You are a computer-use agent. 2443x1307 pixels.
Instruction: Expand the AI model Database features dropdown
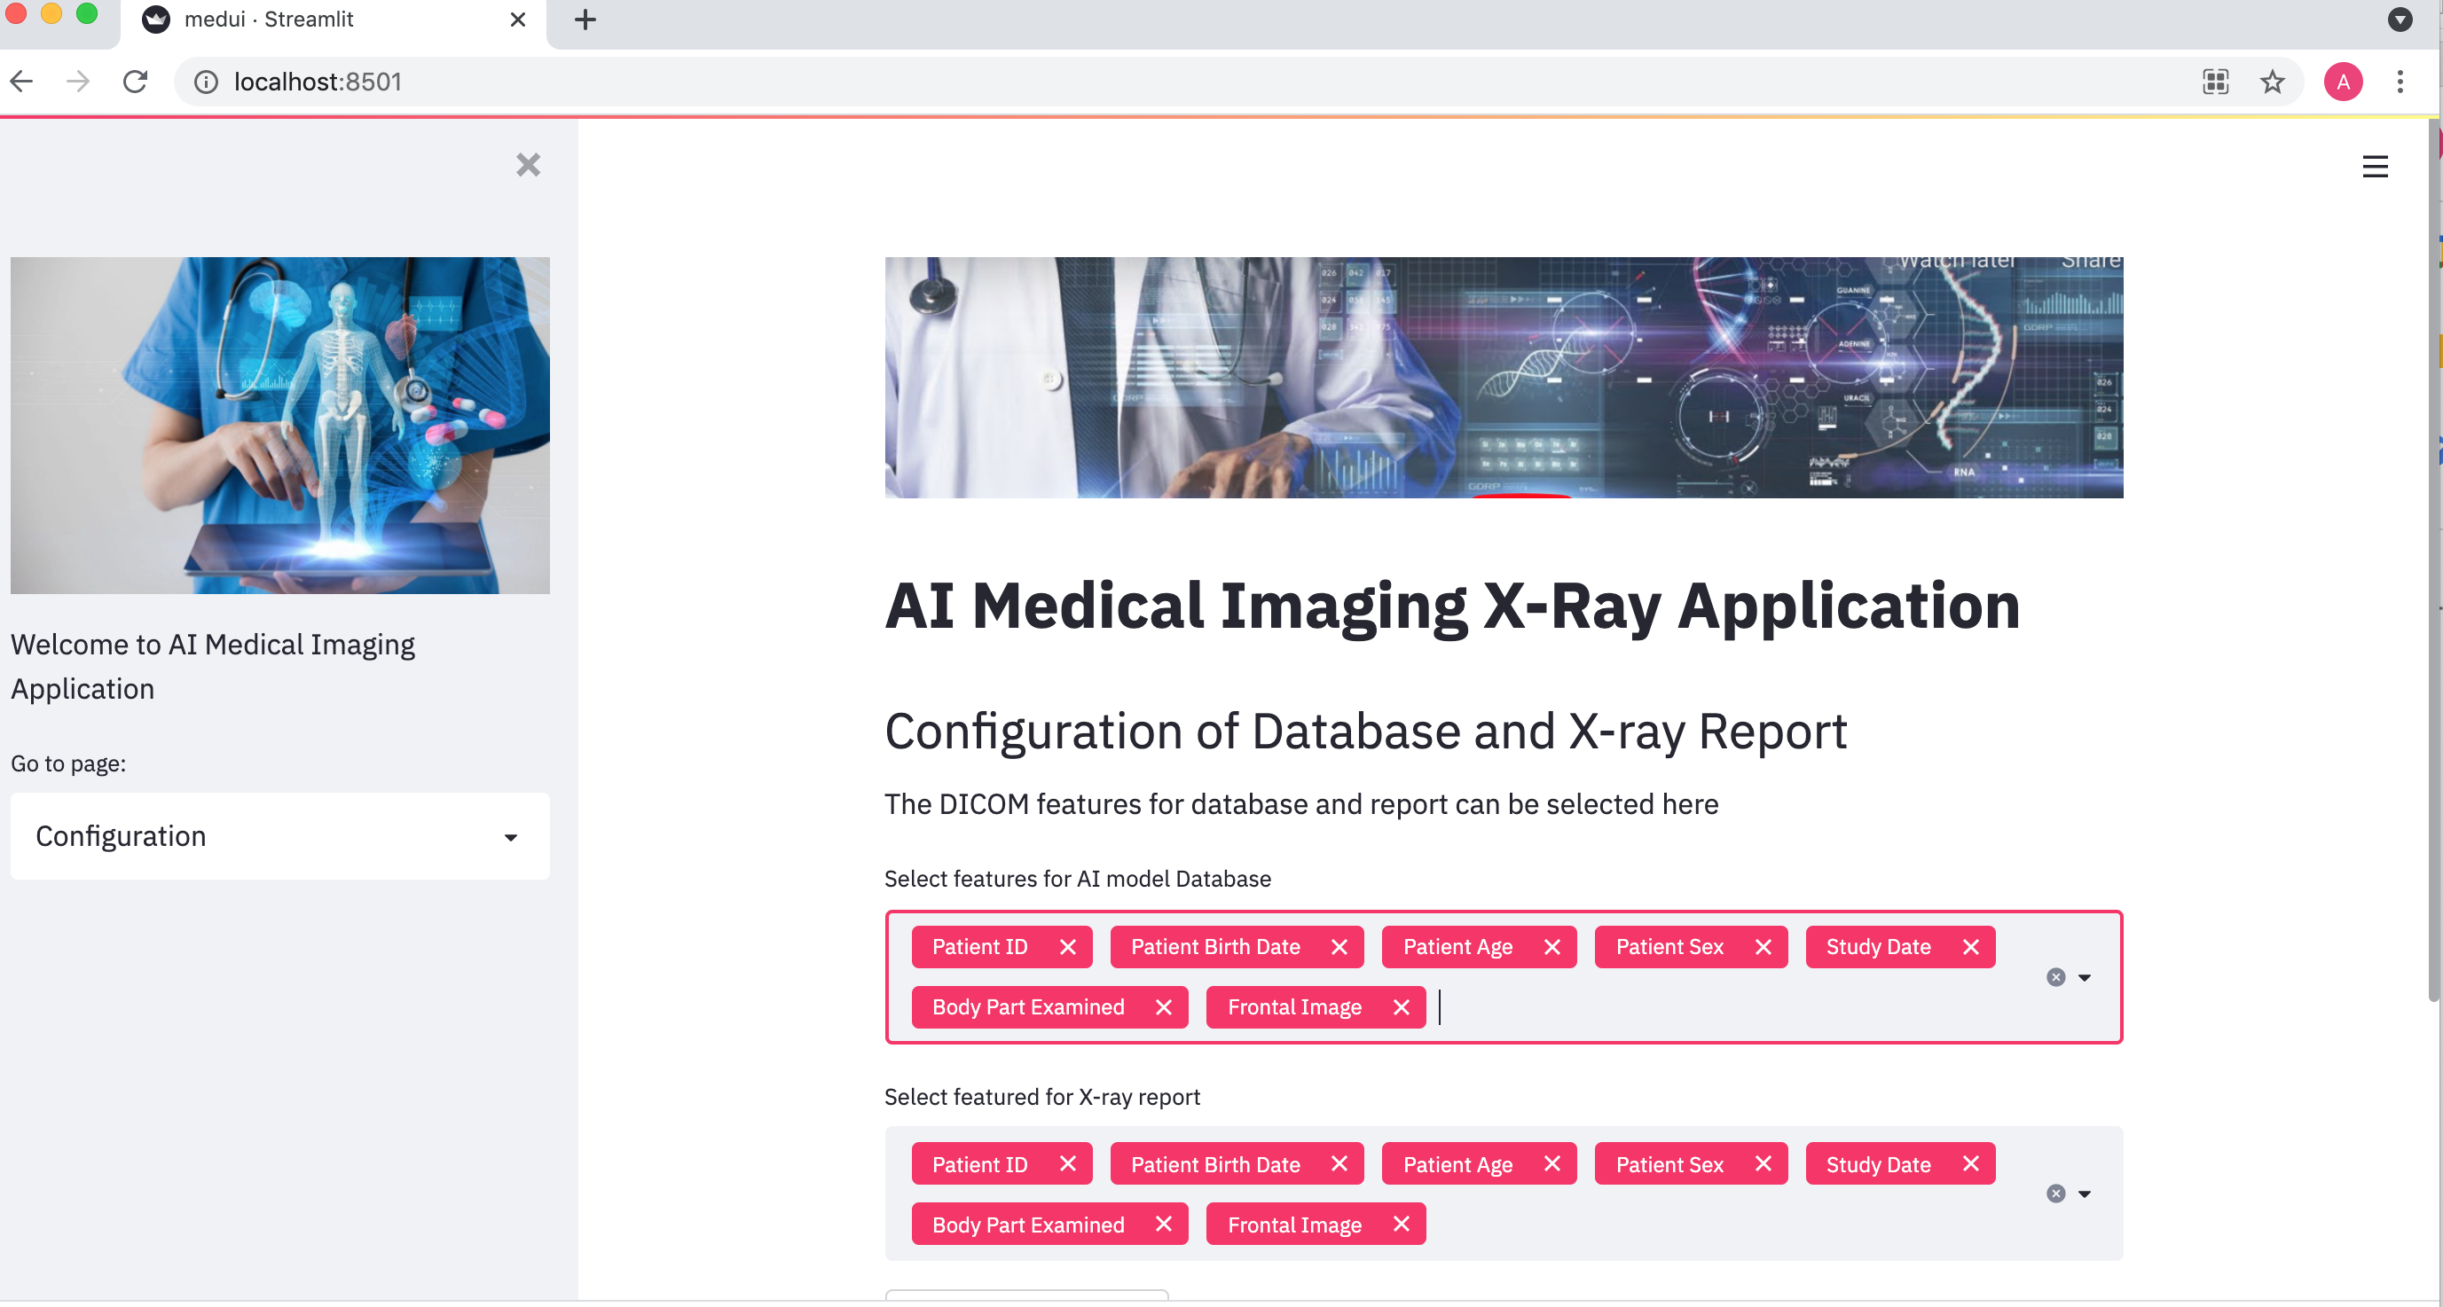tap(2085, 977)
